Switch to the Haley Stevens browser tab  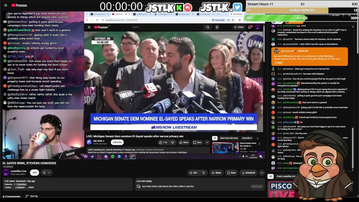coord(185,14)
